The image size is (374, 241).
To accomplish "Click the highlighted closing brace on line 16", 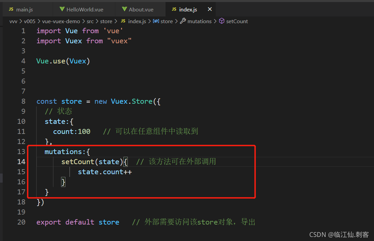I will [63, 182].
